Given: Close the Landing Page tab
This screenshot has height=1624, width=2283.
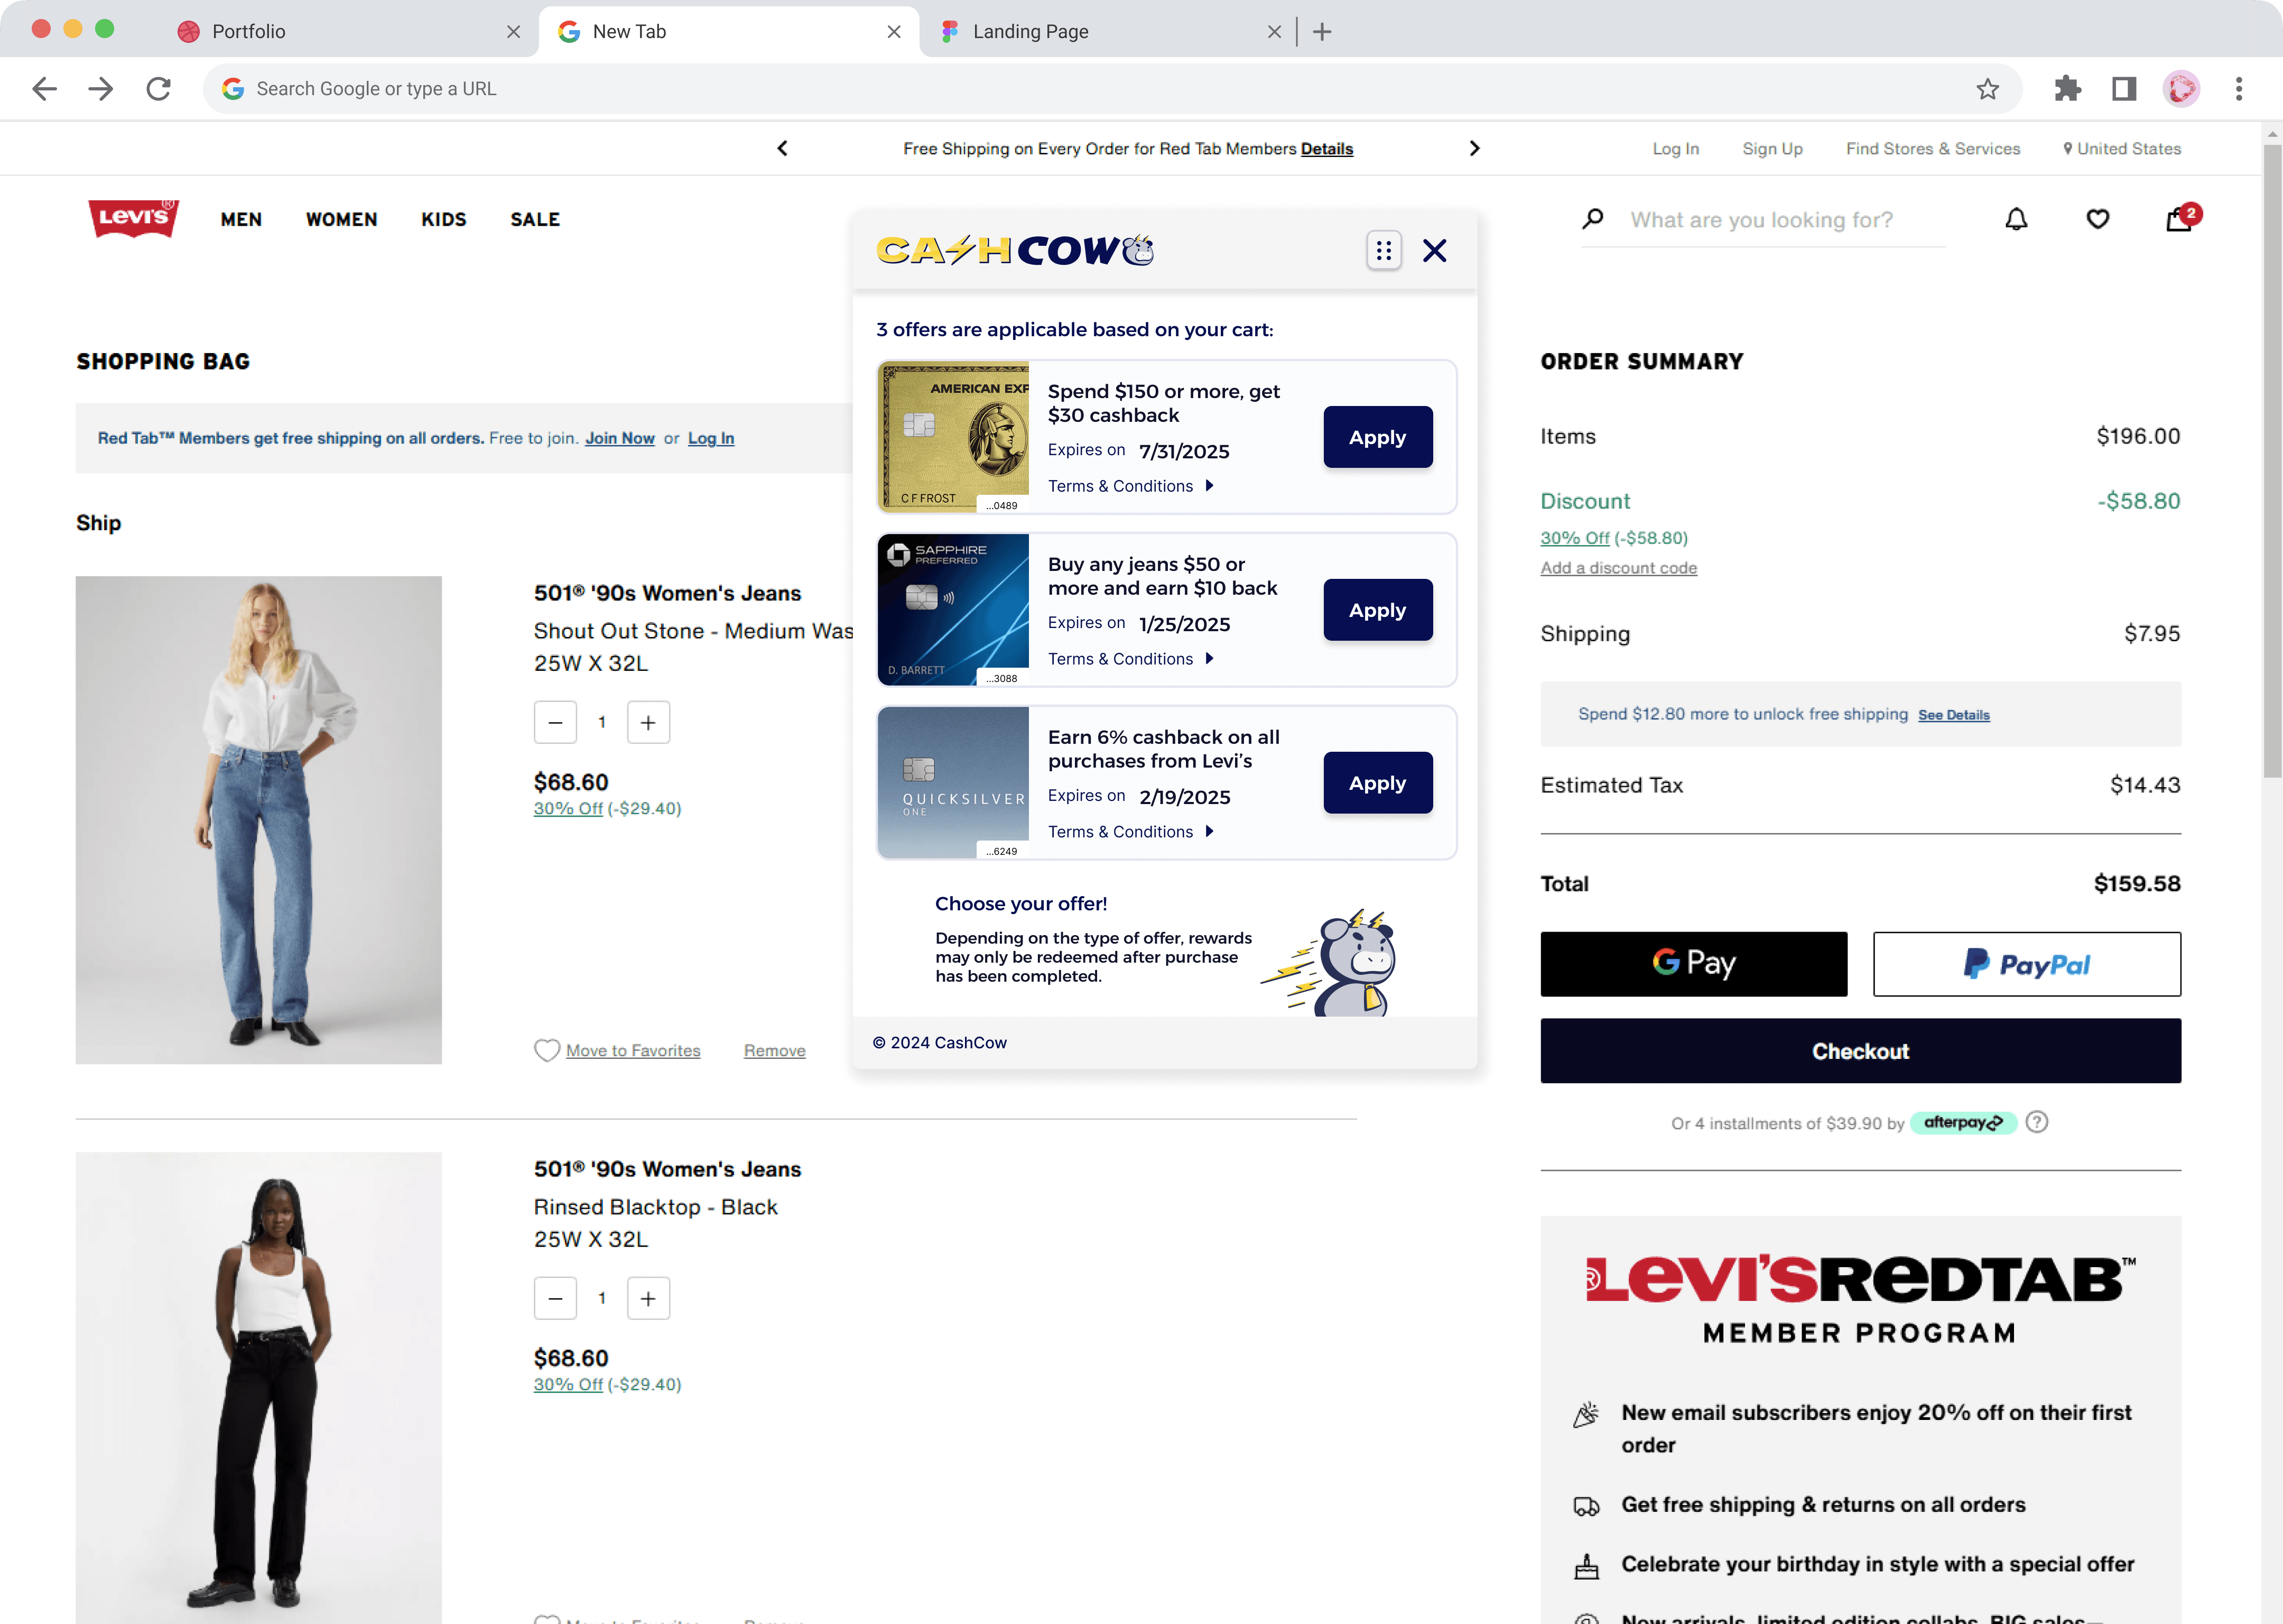Looking at the screenshot, I should point(1275,32).
